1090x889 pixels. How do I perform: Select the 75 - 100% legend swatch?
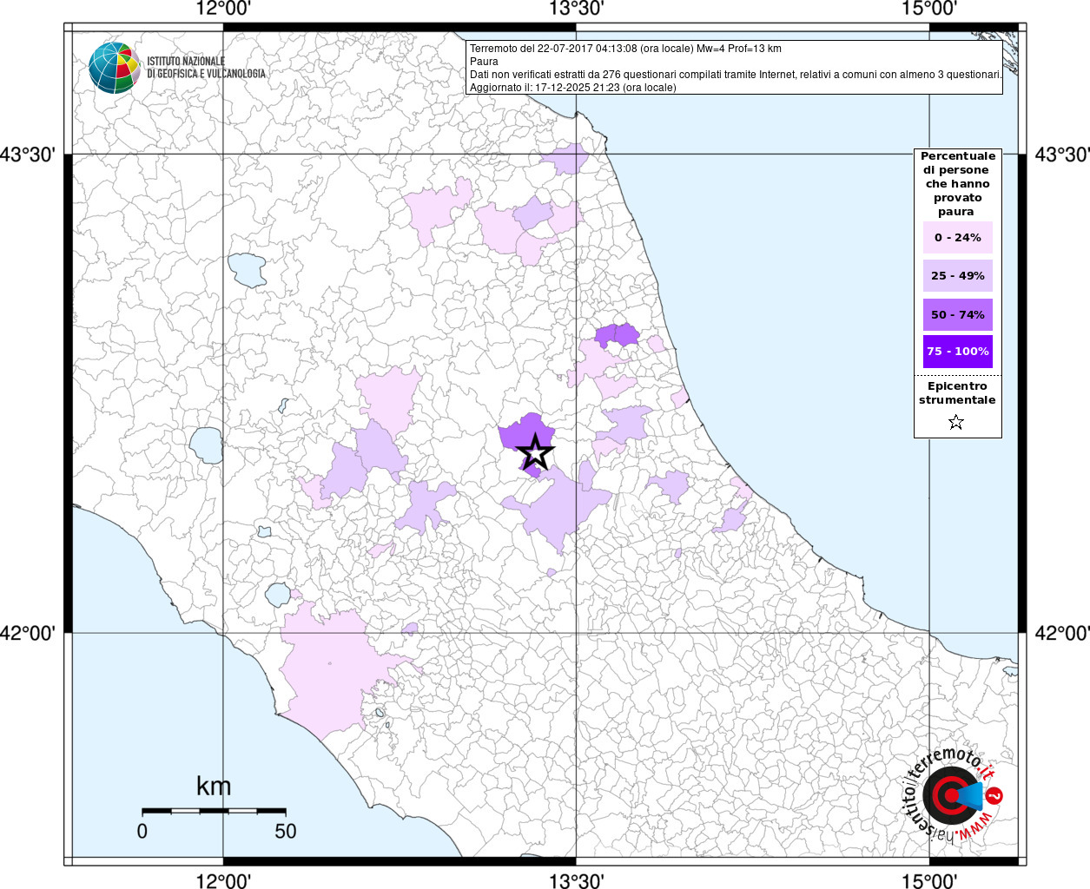coord(957,352)
